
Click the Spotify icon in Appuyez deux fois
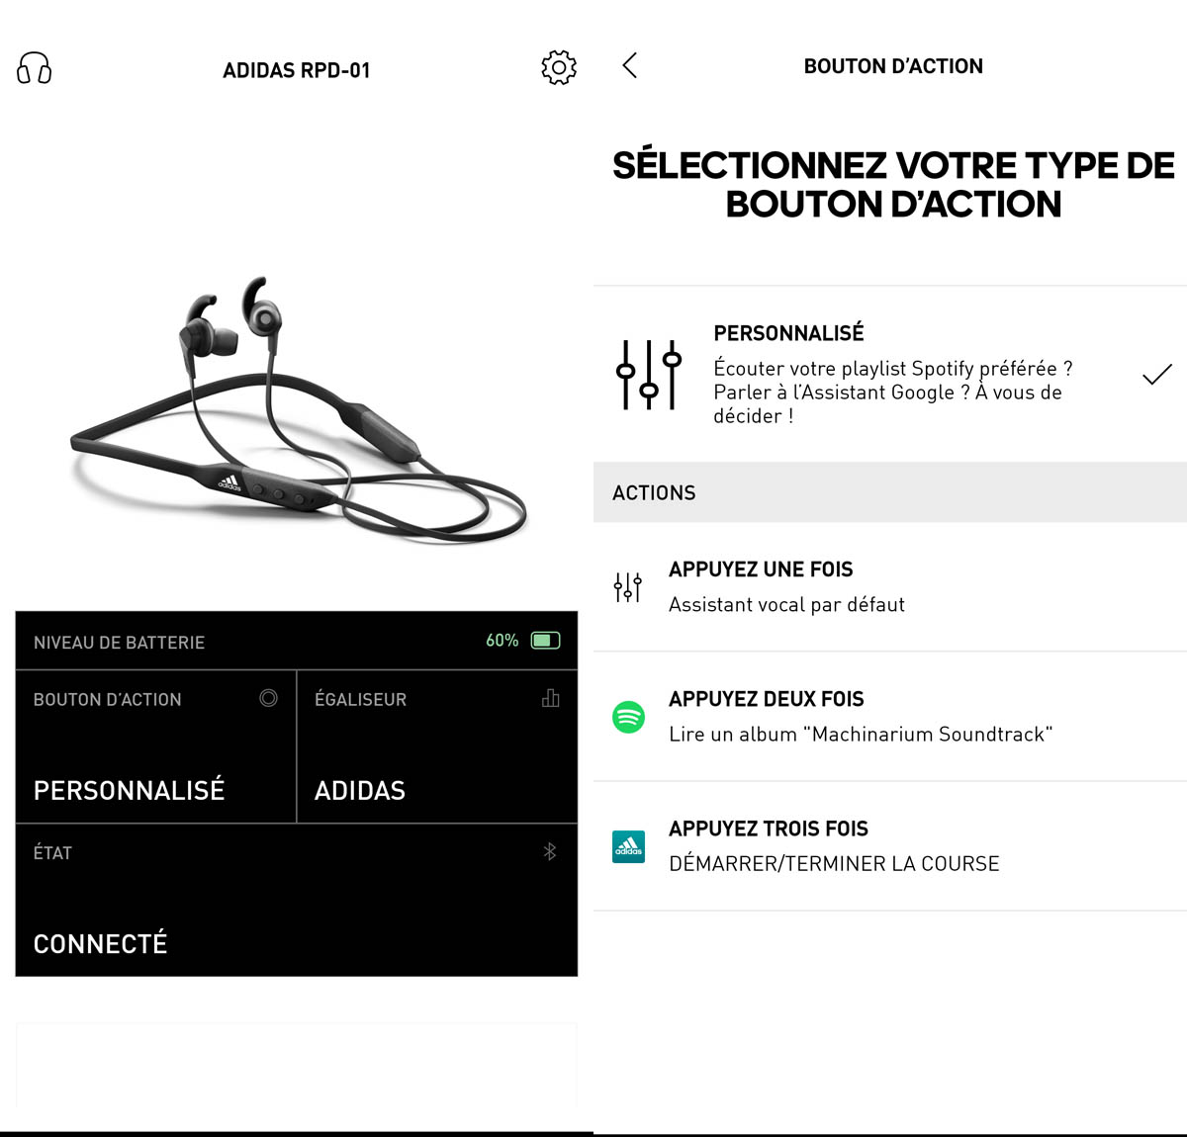click(628, 716)
